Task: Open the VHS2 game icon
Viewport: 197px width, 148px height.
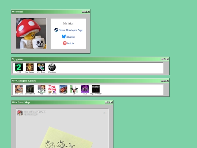Action: (19, 67)
